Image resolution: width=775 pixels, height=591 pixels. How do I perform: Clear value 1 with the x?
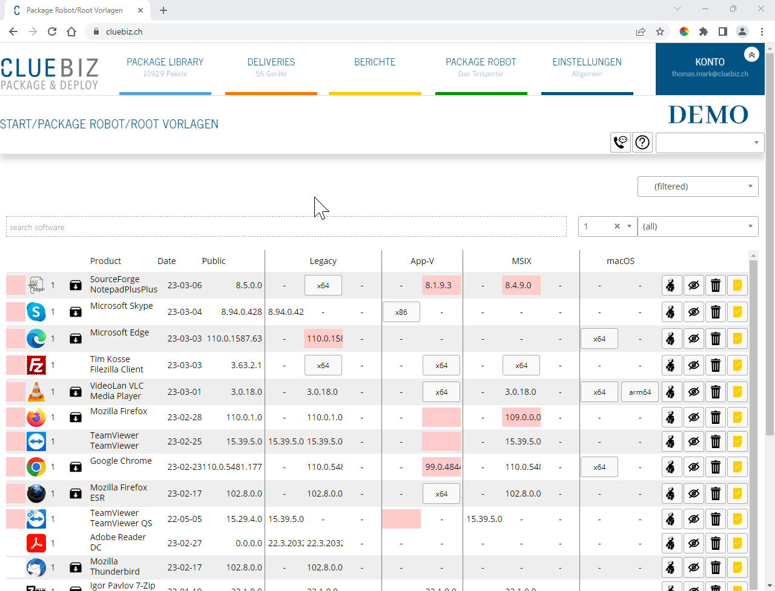(x=617, y=226)
